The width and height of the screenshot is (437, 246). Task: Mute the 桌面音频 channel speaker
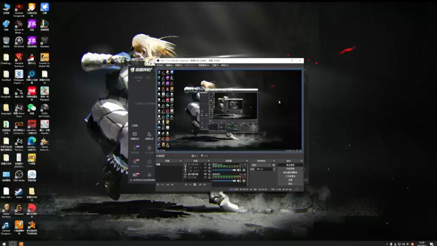(x=239, y=181)
